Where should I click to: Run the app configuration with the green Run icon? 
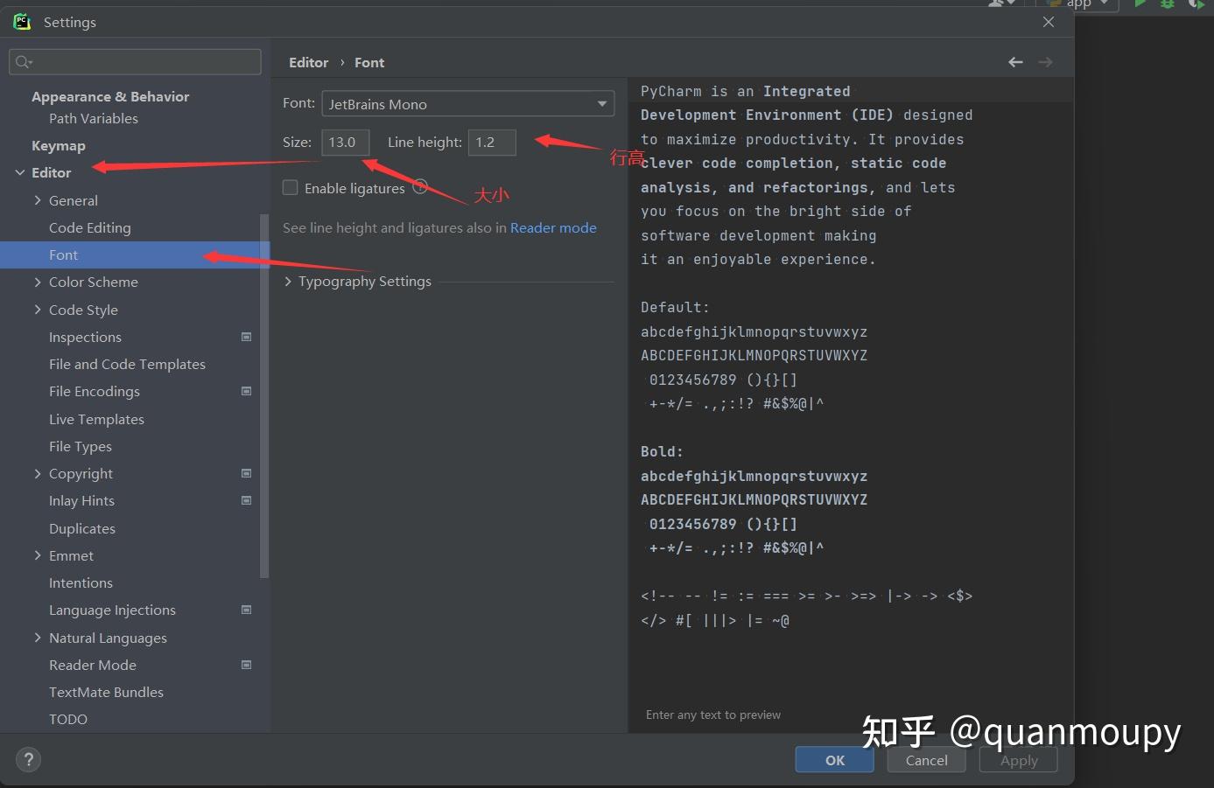(x=1140, y=4)
